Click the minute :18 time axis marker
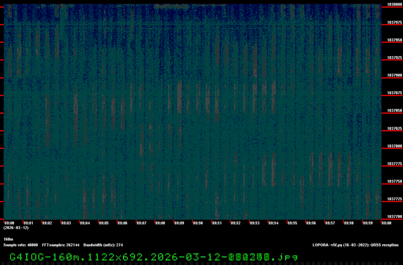 (x=349, y=223)
